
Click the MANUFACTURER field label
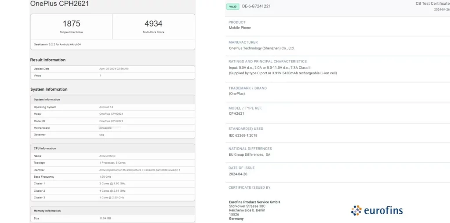[x=243, y=42]
